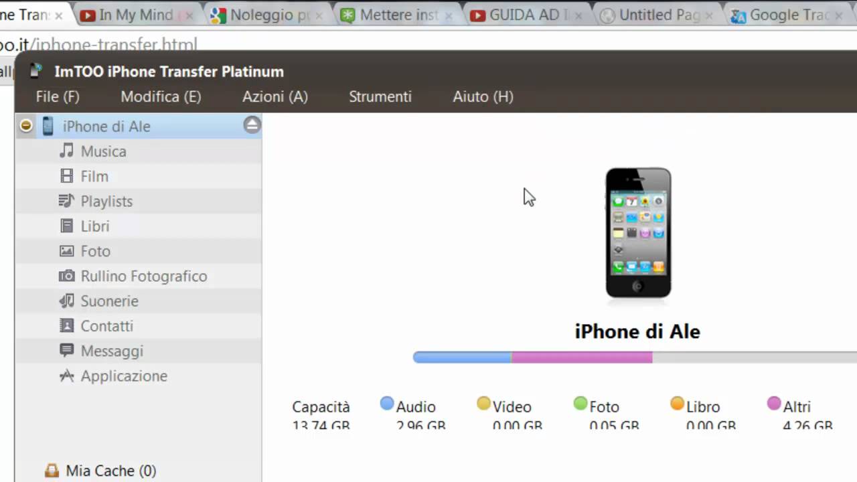The image size is (857, 482).
Task: Switch to the Noleggio browser tab
Action: click(x=265, y=15)
